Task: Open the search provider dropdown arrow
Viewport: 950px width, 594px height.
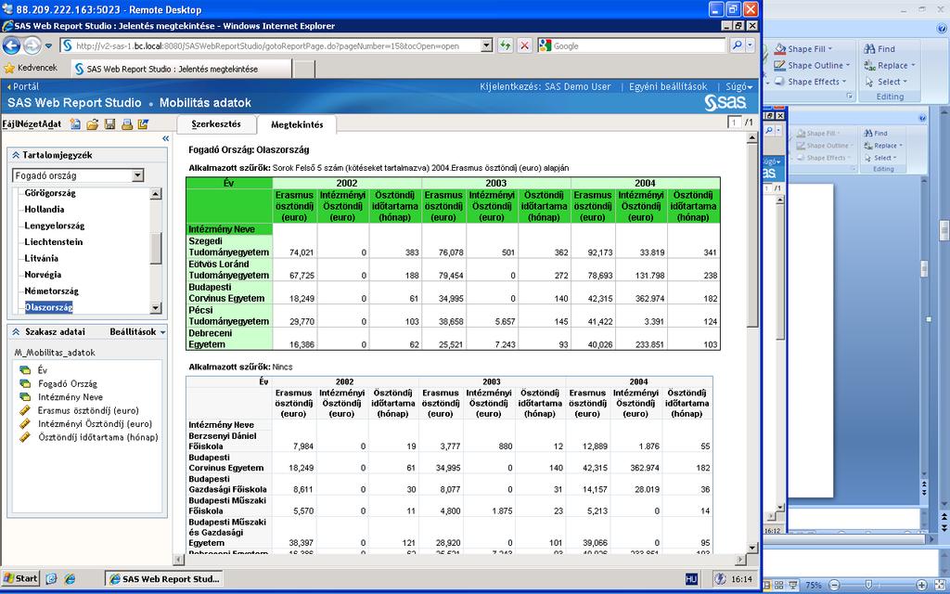Action: 751,45
